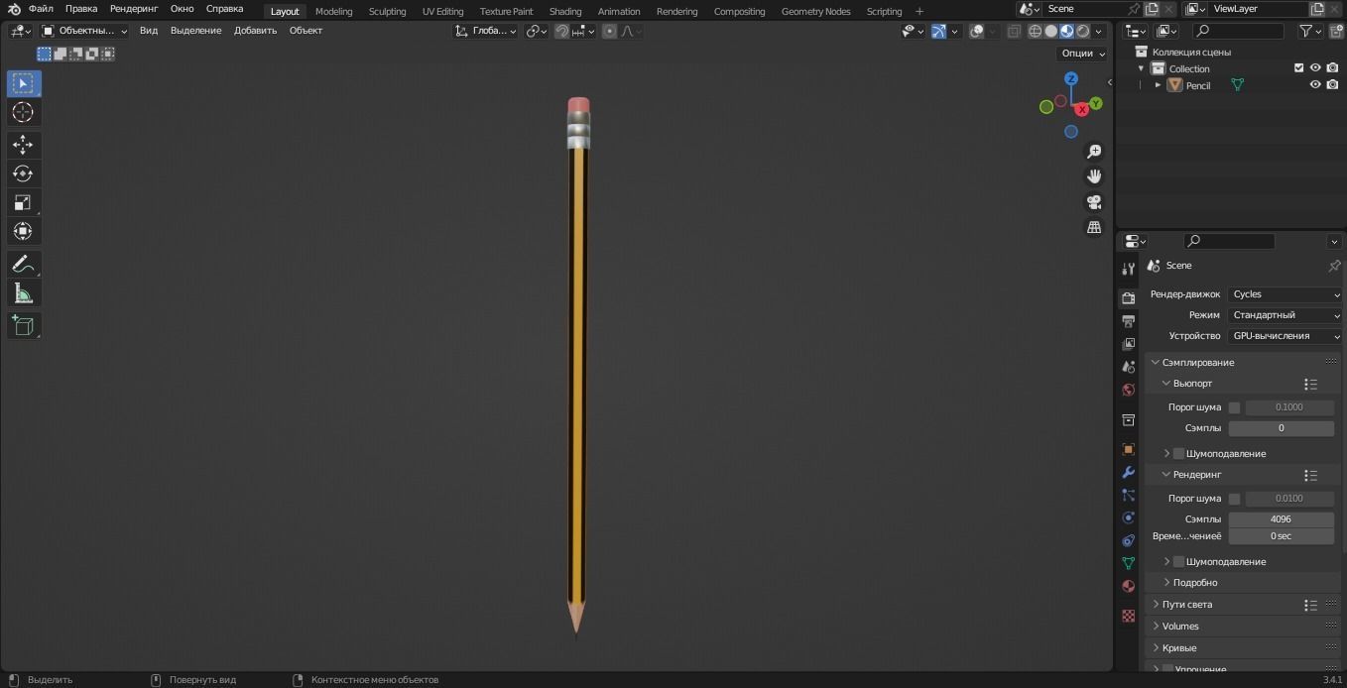Image resolution: width=1347 pixels, height=688 pixels.
Task: Open render engine Cycles dropdown
Action: tap(1285, 294)
